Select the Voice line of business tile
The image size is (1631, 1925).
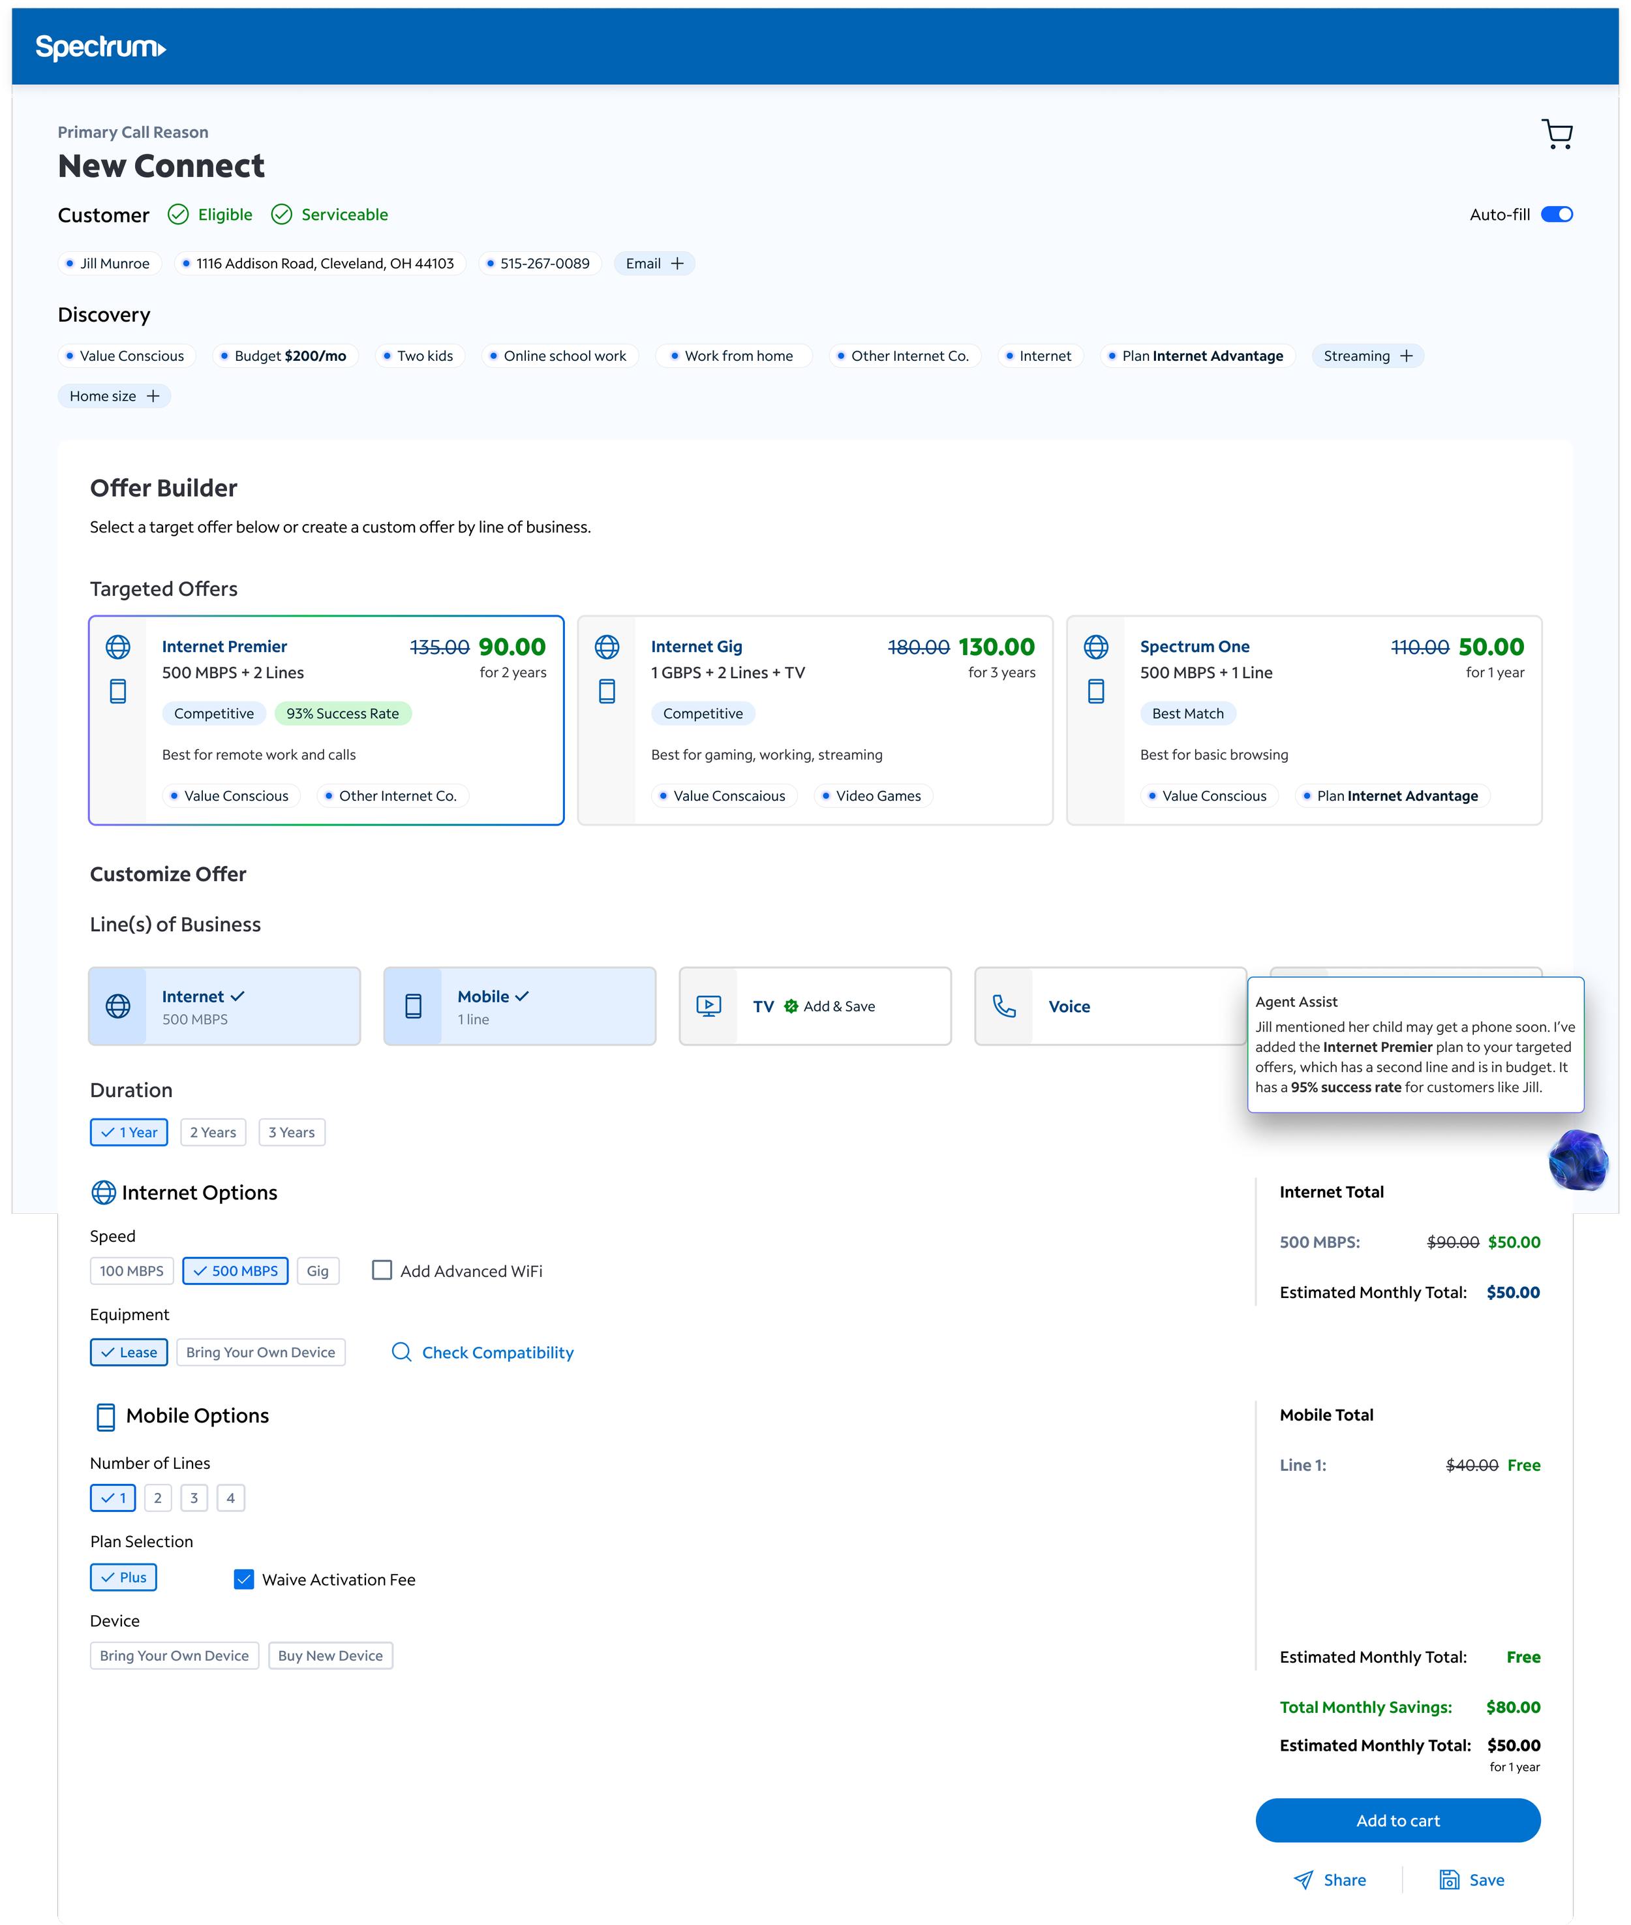coord(1110,1006)
